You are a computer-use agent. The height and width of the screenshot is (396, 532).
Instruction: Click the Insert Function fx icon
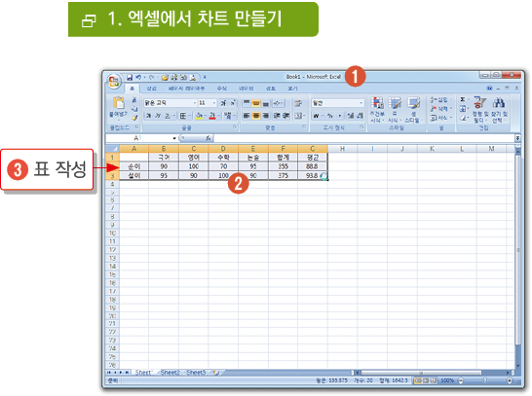208,138
